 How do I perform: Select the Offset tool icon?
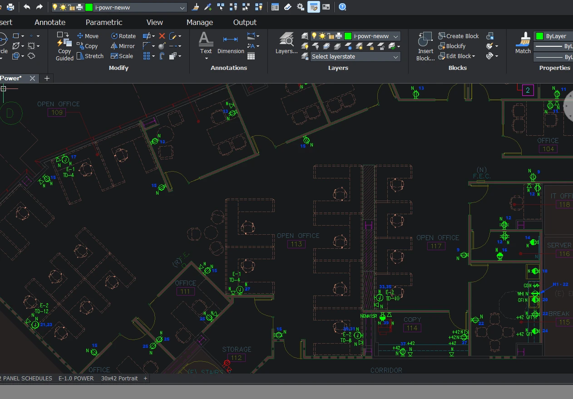coord(162,56)
